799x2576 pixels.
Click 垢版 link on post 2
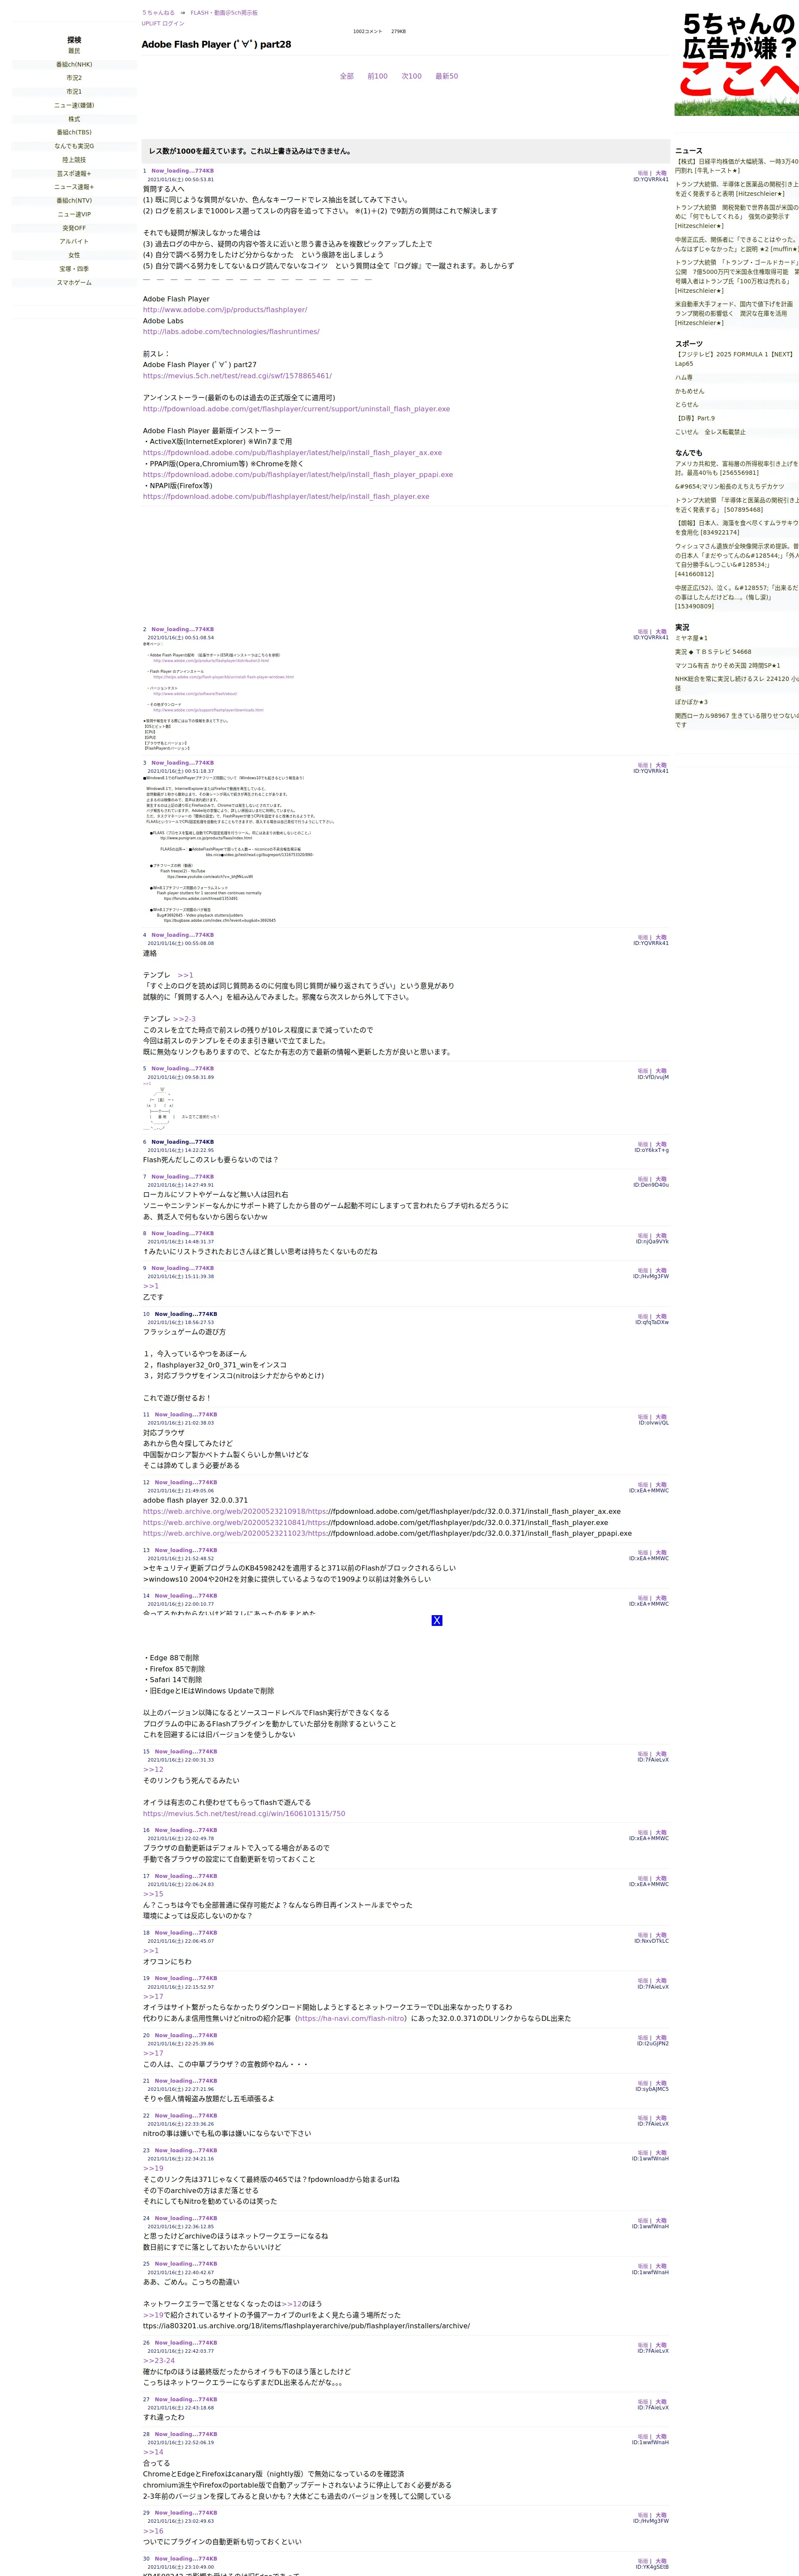(643, 632)
